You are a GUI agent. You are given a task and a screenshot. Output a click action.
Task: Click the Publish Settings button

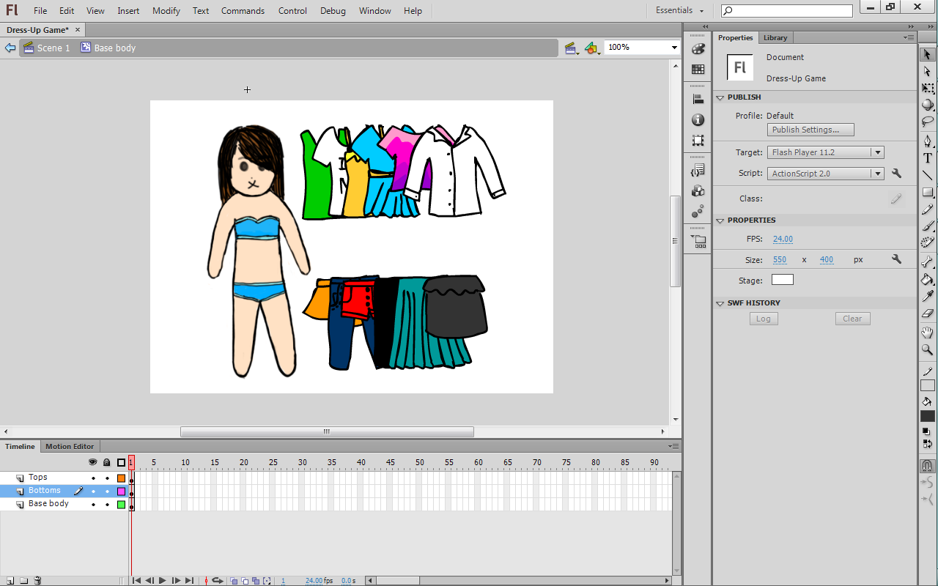pyautogui.click(x=810, y=130)
